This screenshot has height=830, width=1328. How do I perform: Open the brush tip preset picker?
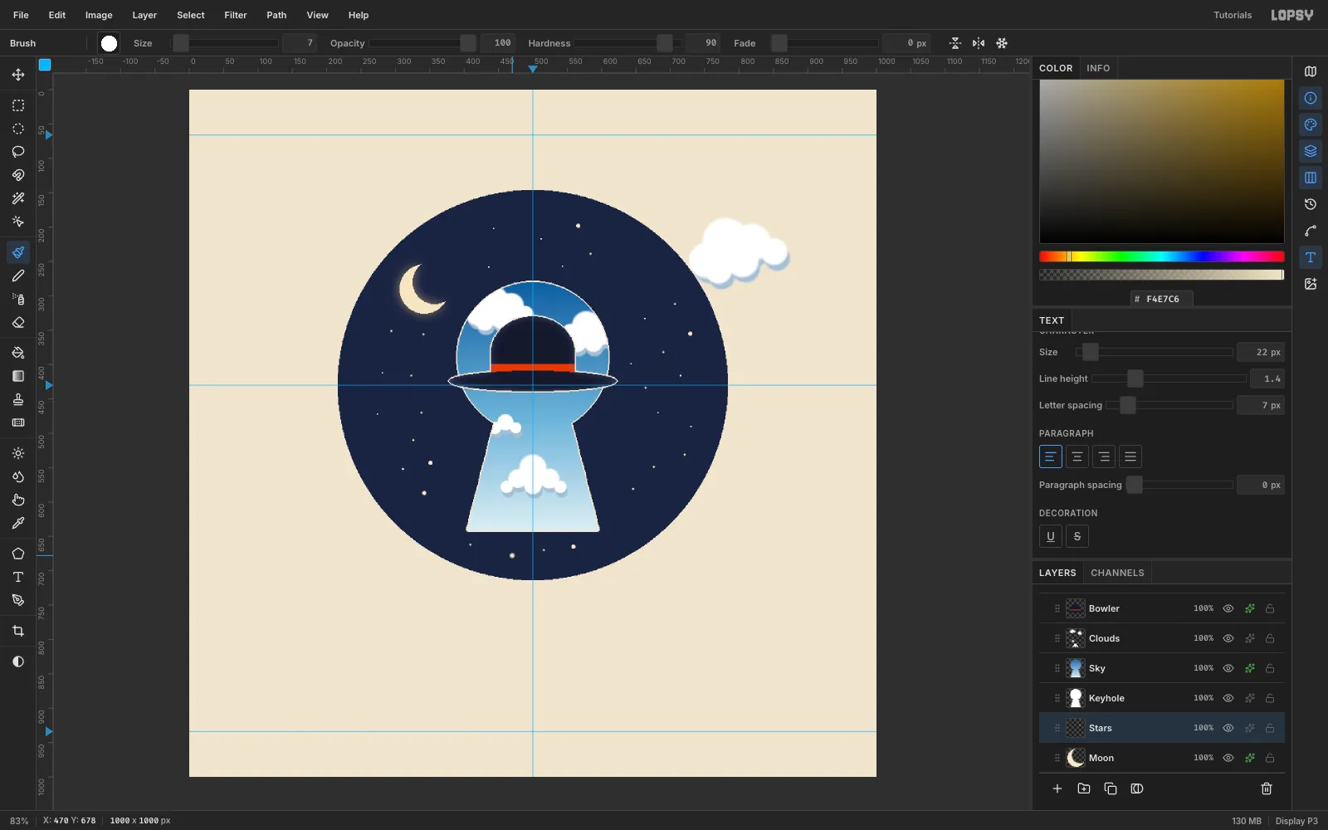109,43
